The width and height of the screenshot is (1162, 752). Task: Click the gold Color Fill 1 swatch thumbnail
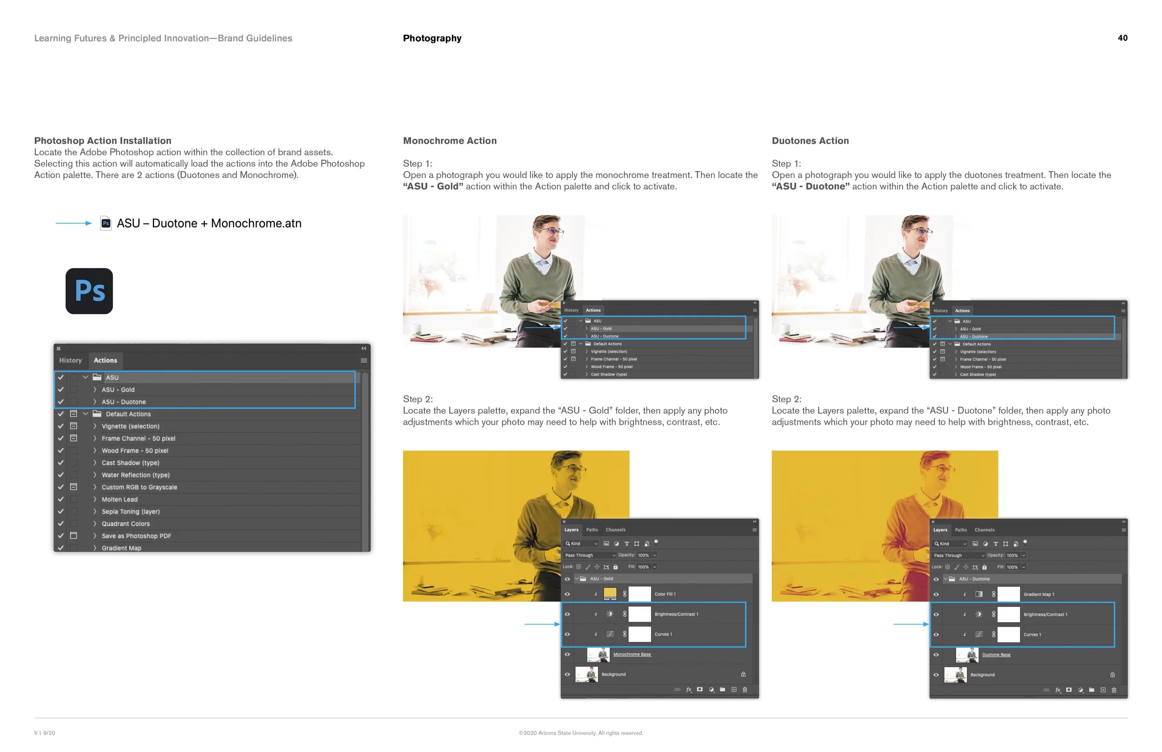pyautogui.click(x=610, y=594)
